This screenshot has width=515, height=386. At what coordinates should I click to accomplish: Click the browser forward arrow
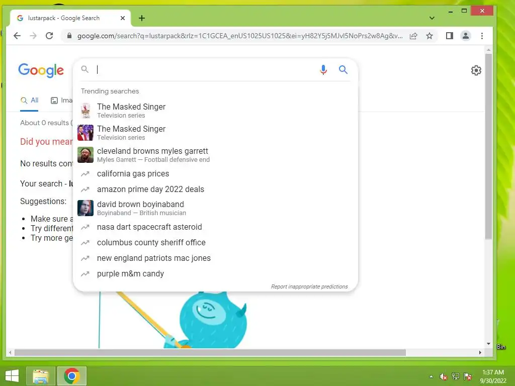click(33, 36)
